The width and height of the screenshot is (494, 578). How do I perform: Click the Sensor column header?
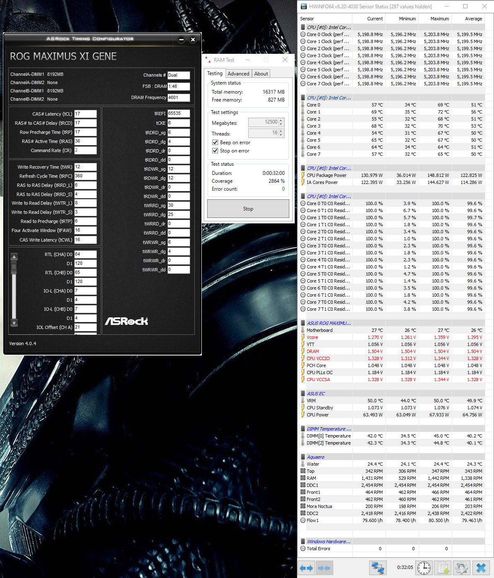click(325, 19)
